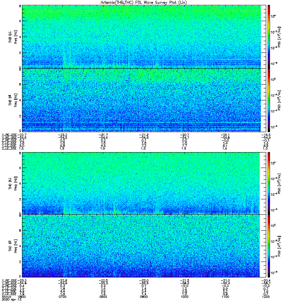Click the 'X_RE_GSE' row label under the THB panels
This screenshot has height=302, width=284.
9,135
